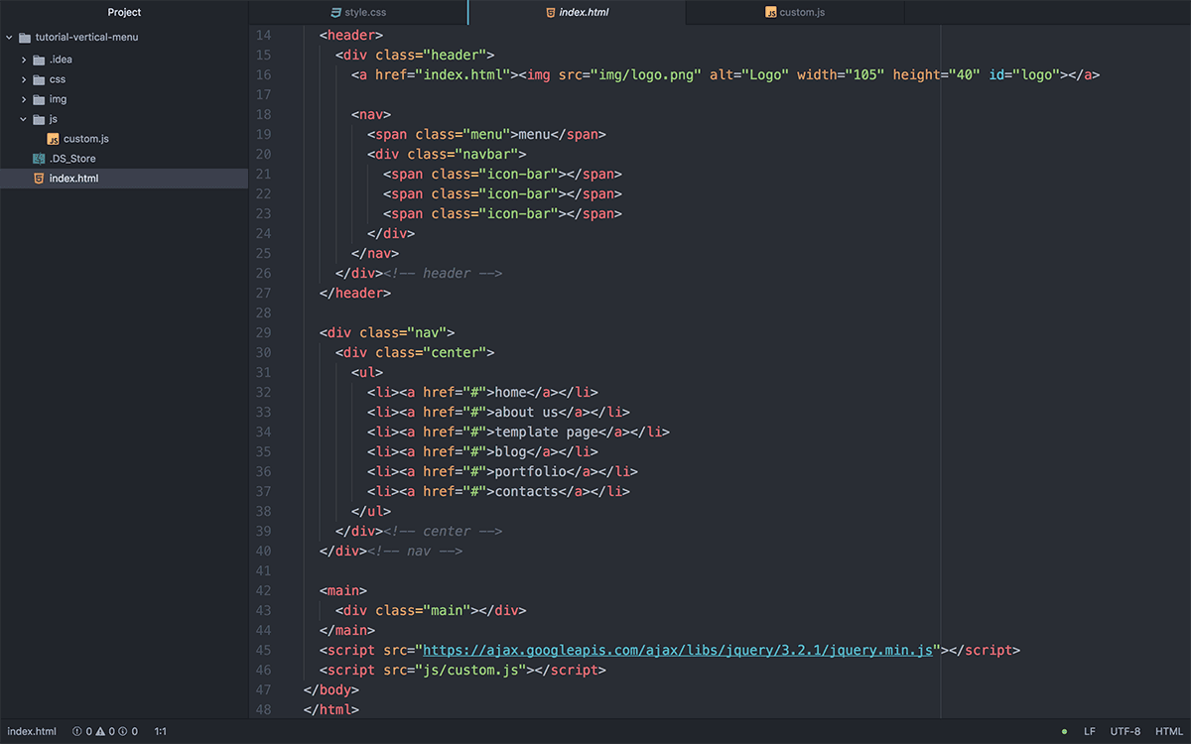Screen dimensions: 1191x744
Task: Select the .idea folder name
Action: click(61, 60)
